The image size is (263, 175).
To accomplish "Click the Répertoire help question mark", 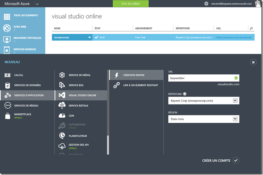I will point(185,94).
